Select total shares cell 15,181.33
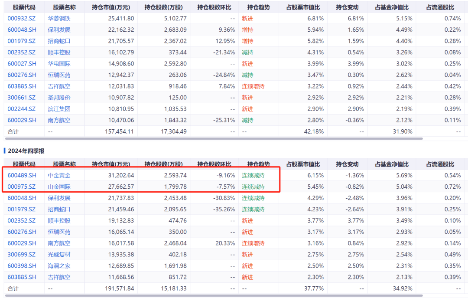The image size is (468, 298). 174,288
